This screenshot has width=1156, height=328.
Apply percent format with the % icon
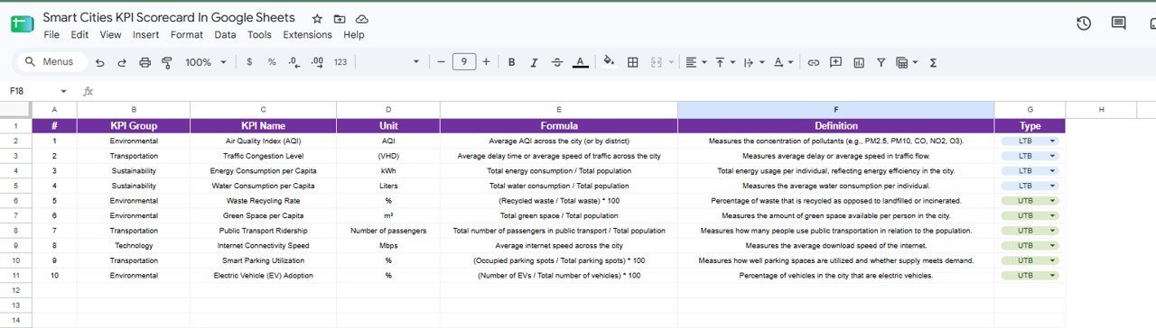coord(272,62)
